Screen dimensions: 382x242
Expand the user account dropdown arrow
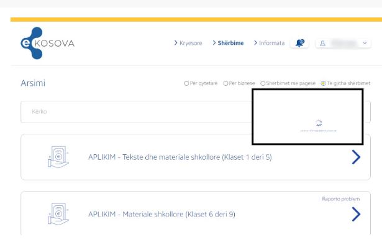[x=365, y=43]
